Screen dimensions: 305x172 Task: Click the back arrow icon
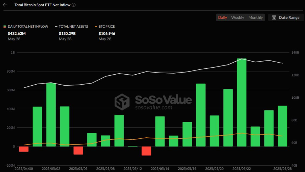(5, 5)
